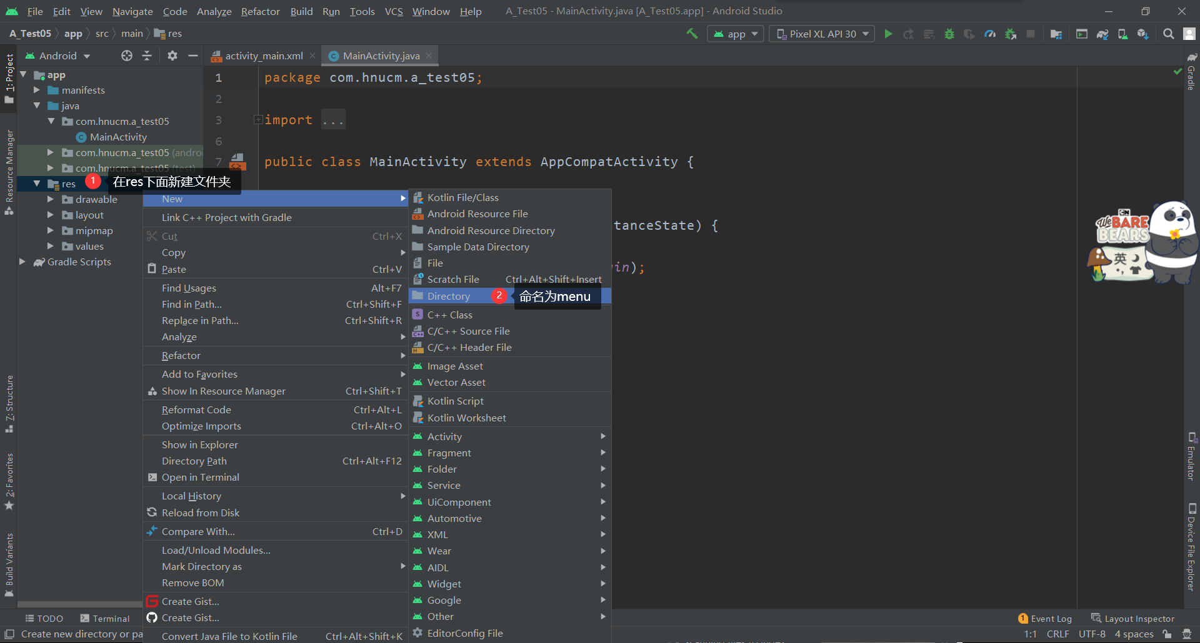This screenshot has width=1200, height=643.
Task: Click Show in Explorer context item
Action: tap(276, 444)
